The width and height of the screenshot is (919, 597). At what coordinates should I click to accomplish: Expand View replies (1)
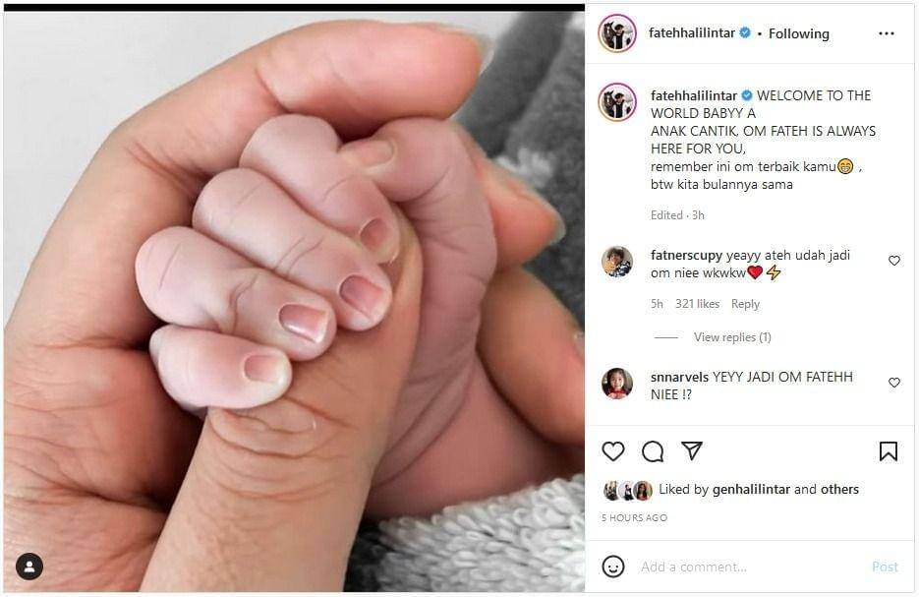pyautogui.click(x=732, y=337)
